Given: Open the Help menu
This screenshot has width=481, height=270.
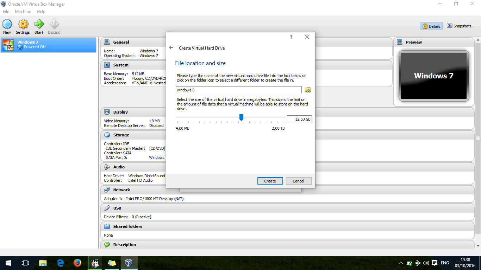Looking at the screenshot, I should (41, 12).
